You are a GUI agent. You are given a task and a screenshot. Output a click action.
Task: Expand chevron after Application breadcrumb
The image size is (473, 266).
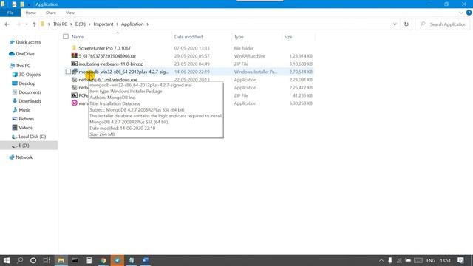148,24
